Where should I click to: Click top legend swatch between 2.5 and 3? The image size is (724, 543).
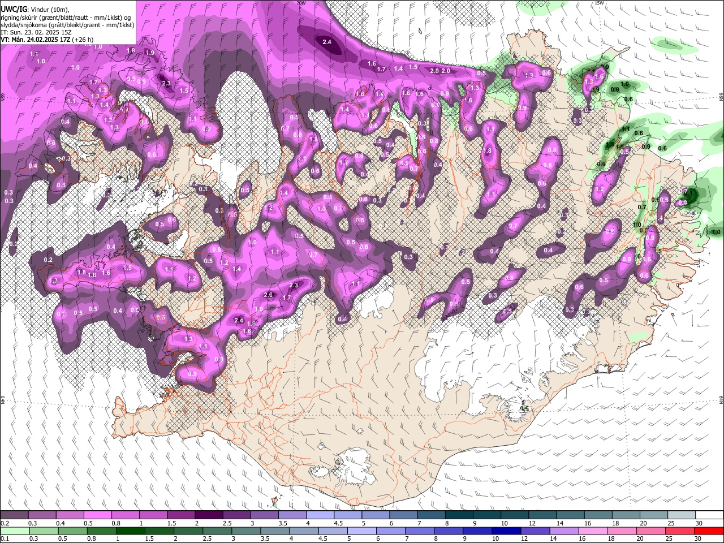(236, 515)
